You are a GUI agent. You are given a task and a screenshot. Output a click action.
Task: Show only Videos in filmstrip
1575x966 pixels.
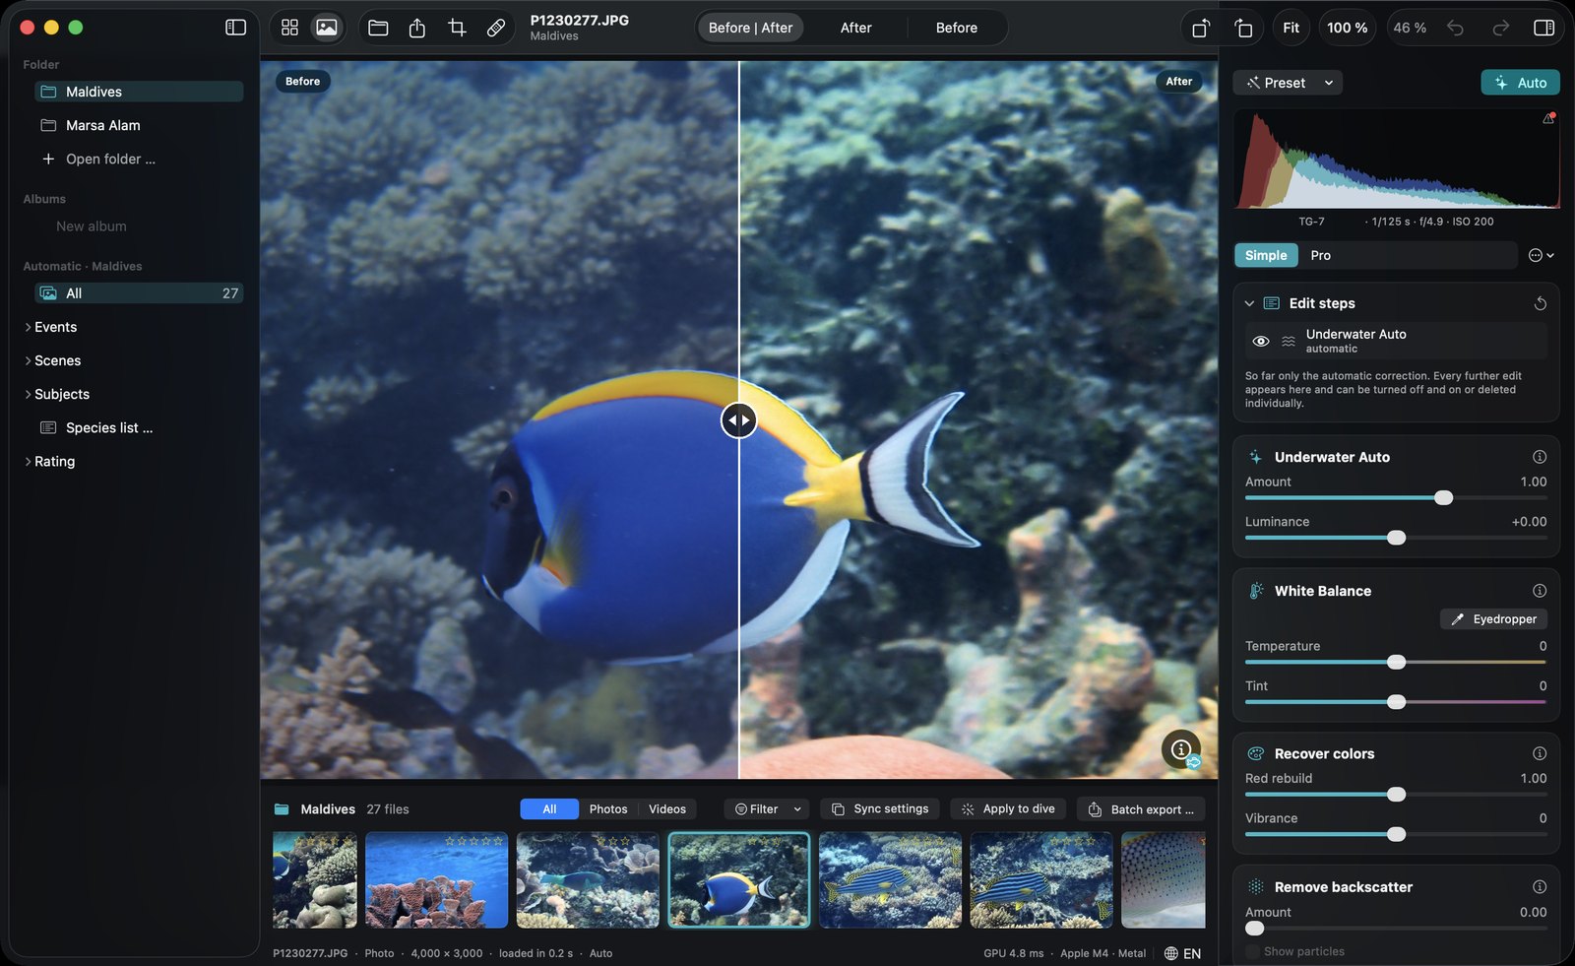(x=667, y=809)
